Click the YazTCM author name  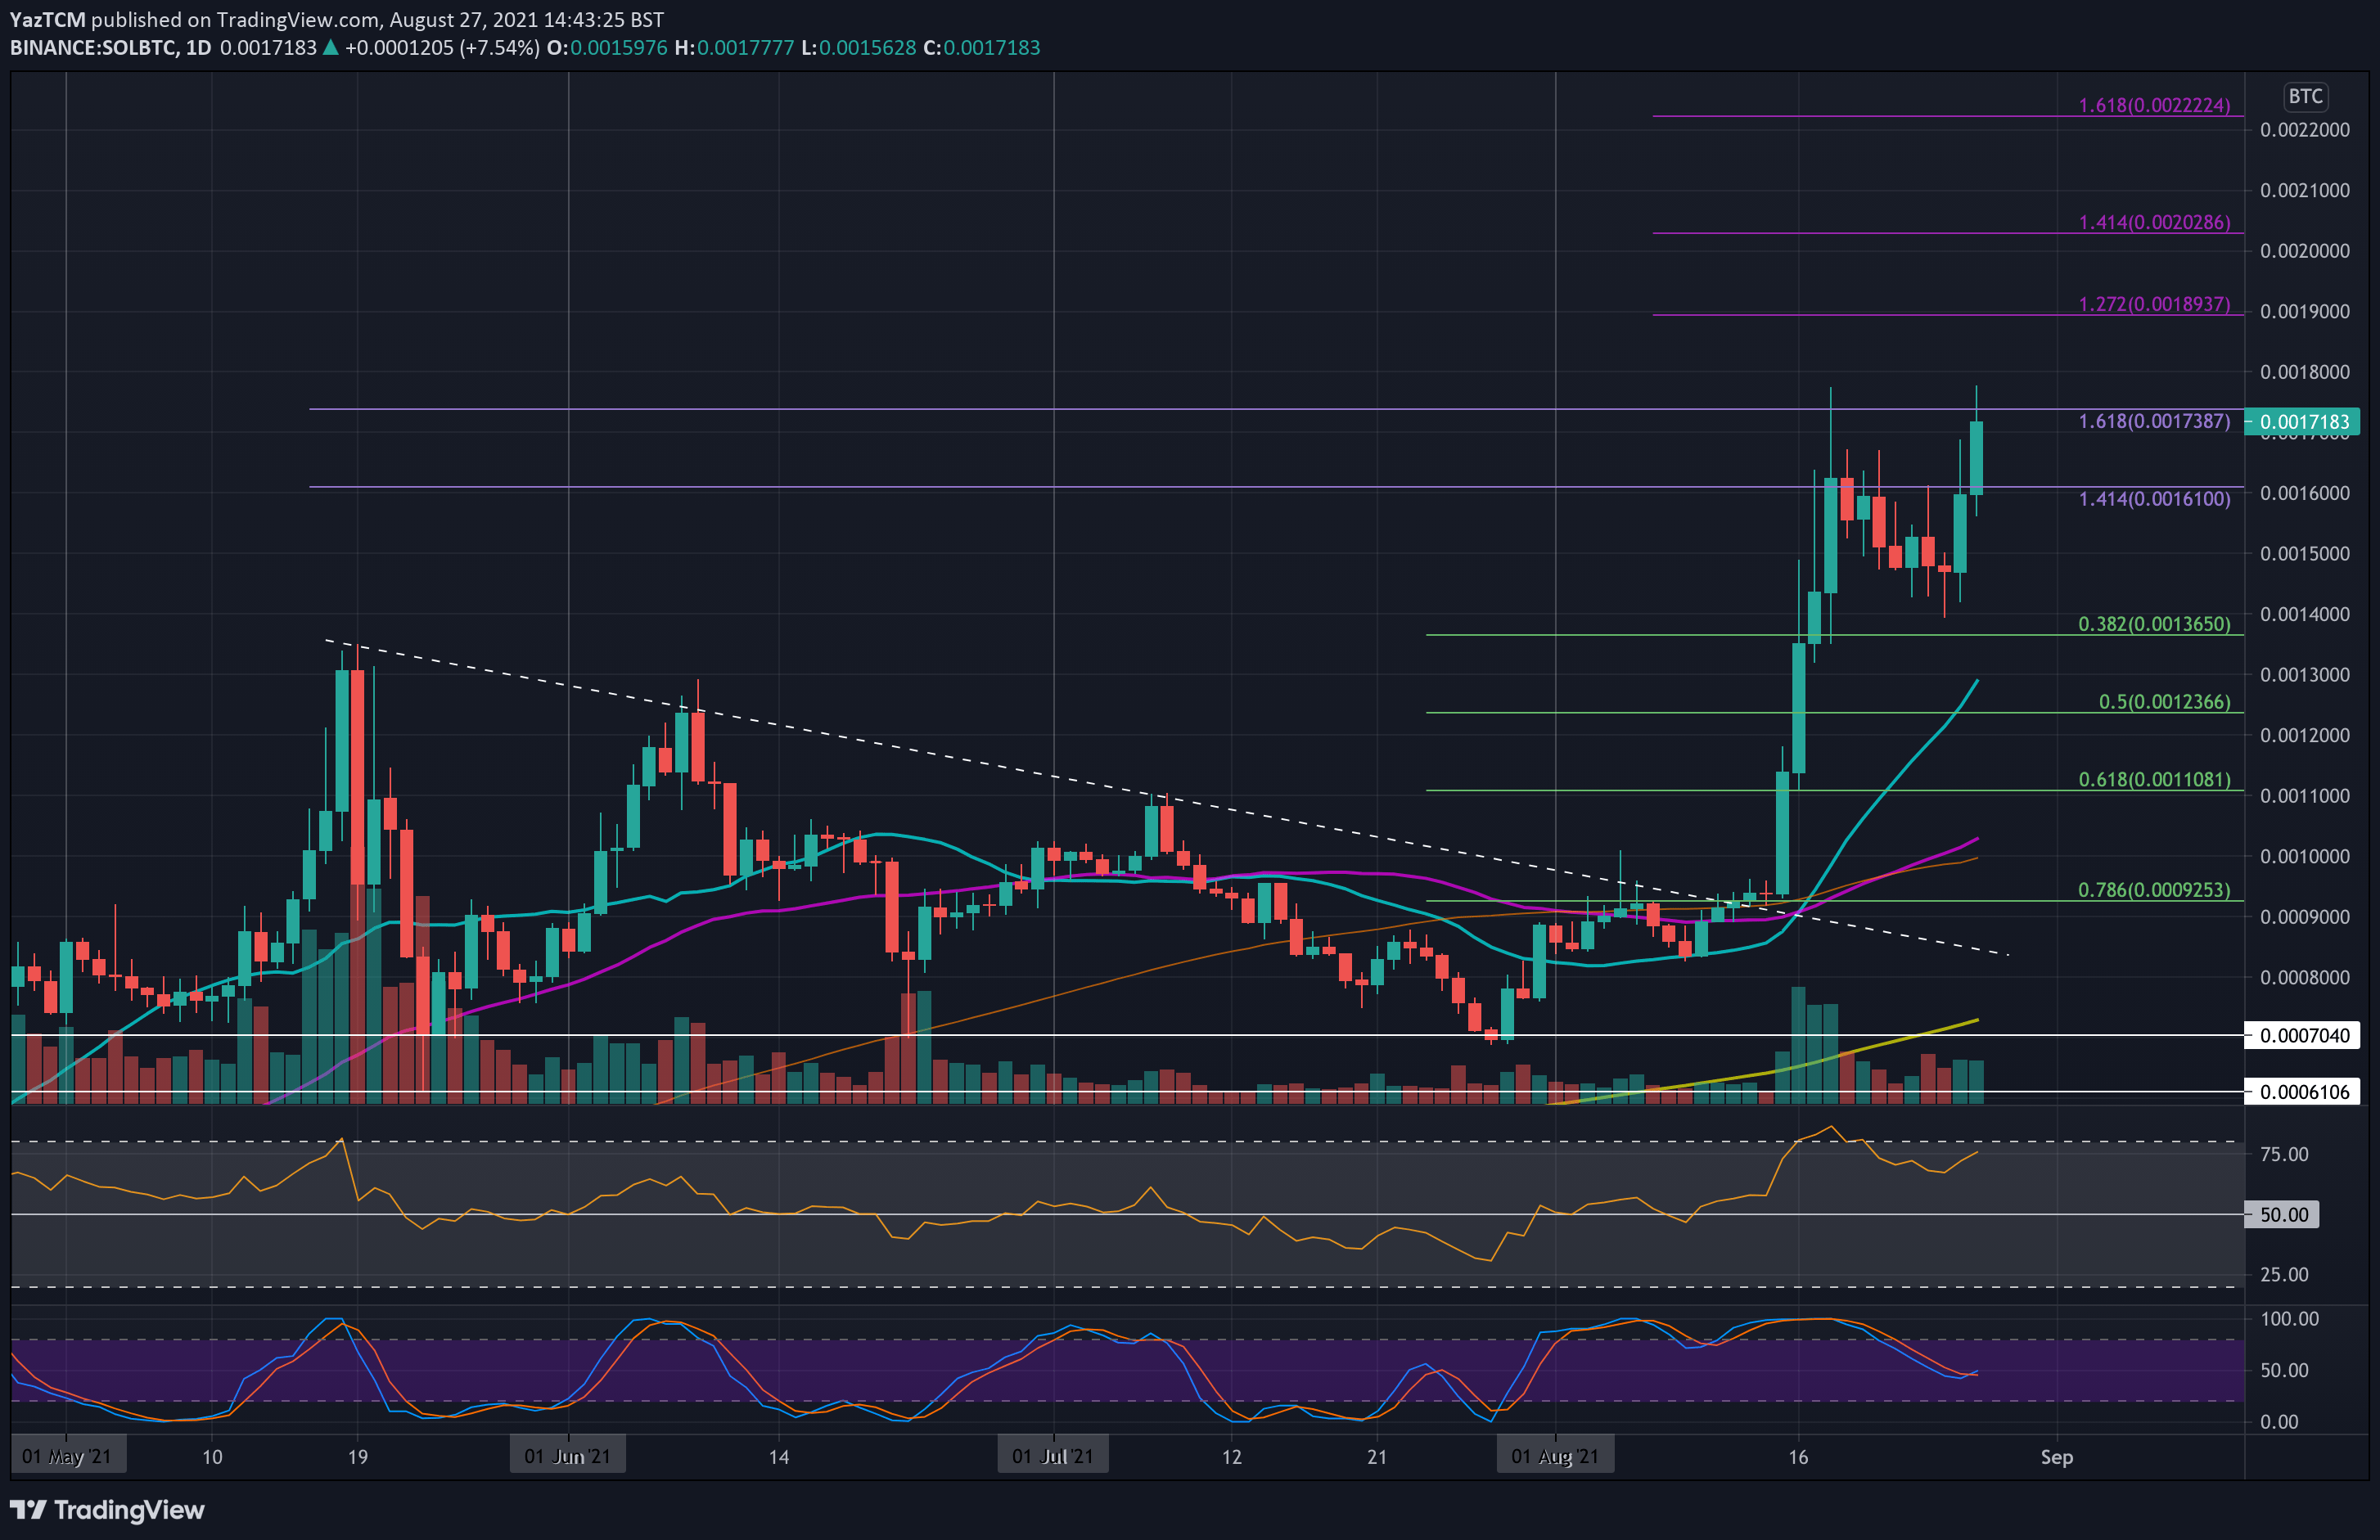pos(47,19)
